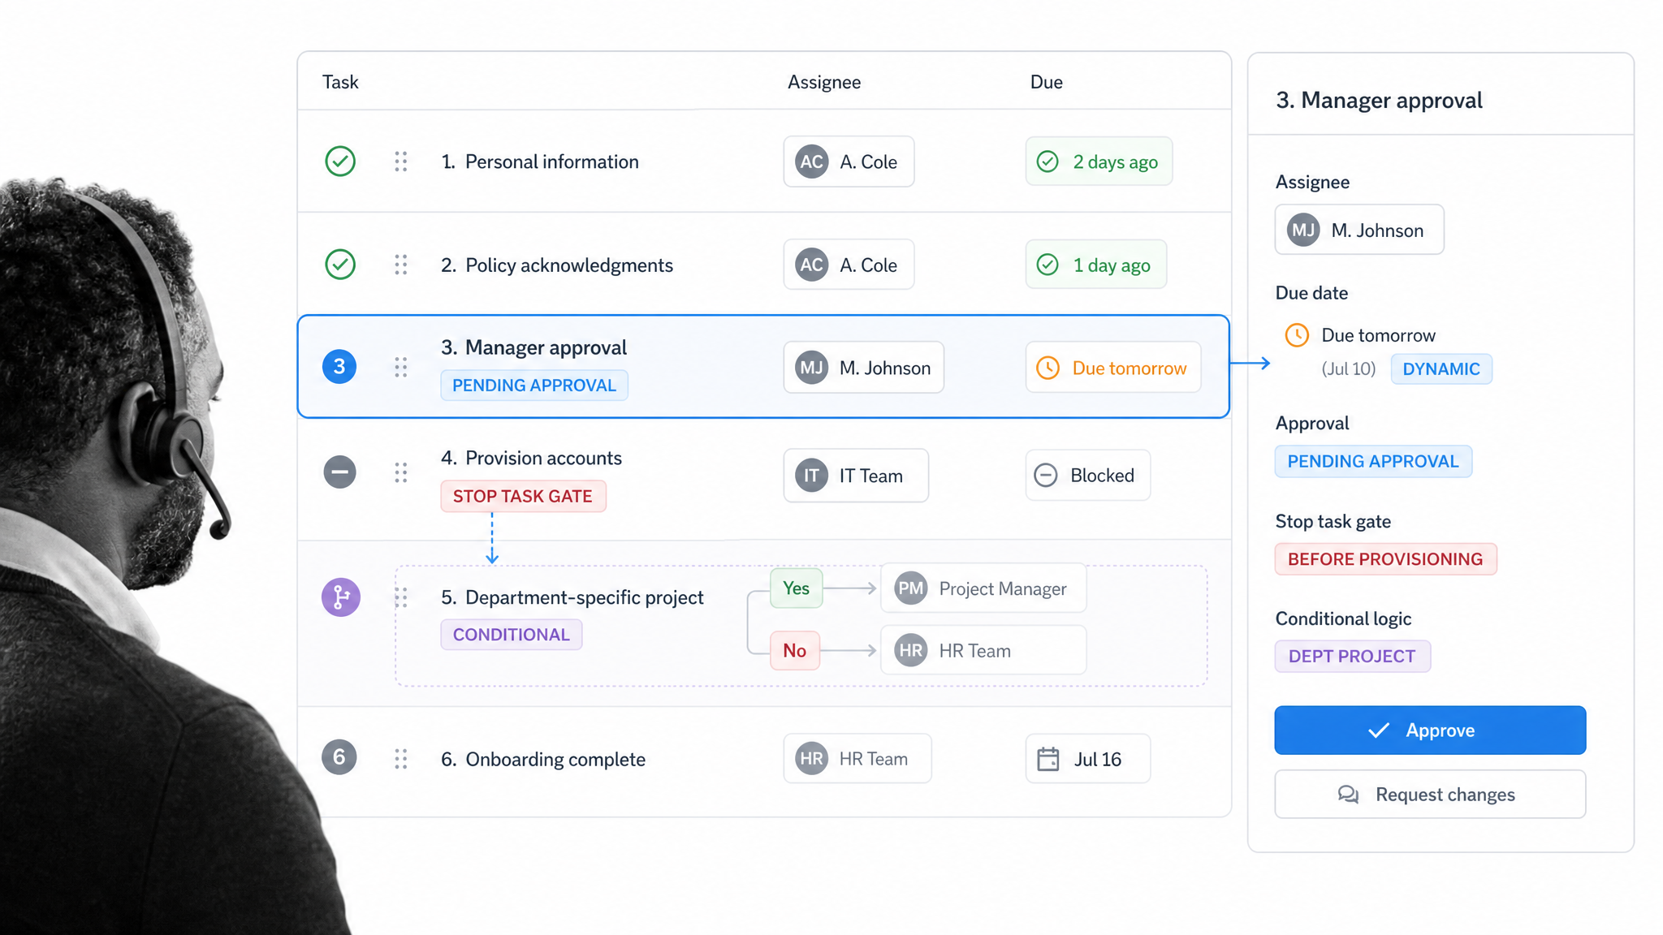This screenshot has width=1663, height=935.
Task: Click the 1 day ago completion chip
Action: [1095, 265]
